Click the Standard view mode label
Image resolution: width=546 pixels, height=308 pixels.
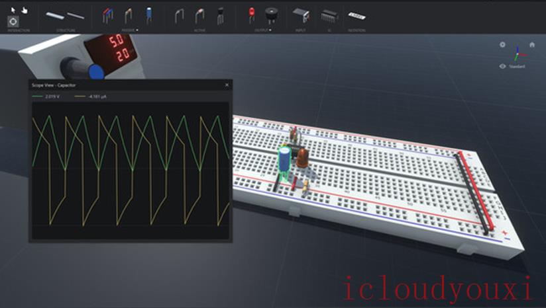(517, 66)
